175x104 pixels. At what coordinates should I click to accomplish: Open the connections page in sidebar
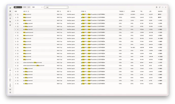click(10, 15)
